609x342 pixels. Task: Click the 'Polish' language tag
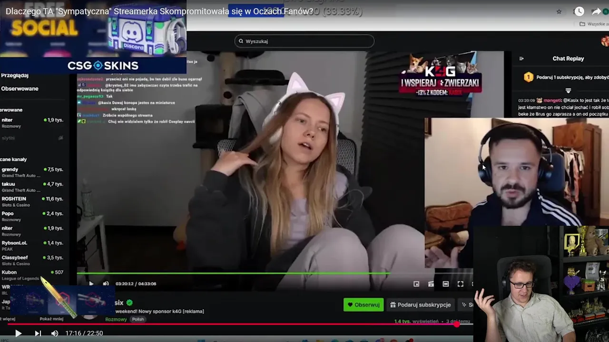click(138, 319)
